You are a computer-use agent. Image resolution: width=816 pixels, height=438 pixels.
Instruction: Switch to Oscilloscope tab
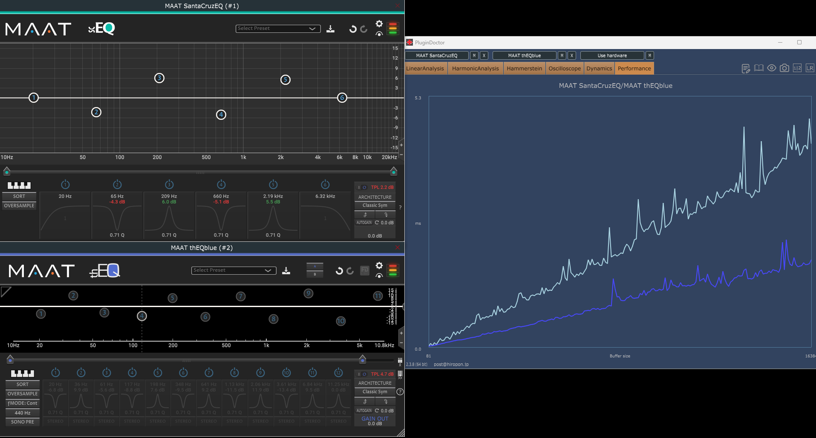pos(565,69)
